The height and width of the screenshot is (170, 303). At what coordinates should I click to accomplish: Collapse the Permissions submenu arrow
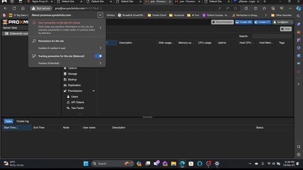[x=94, y=91]
